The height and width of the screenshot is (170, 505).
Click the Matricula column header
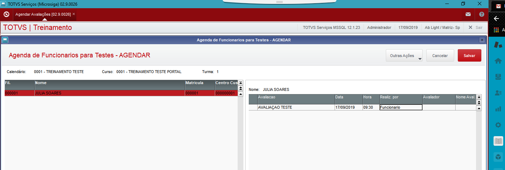pos(200,85)
